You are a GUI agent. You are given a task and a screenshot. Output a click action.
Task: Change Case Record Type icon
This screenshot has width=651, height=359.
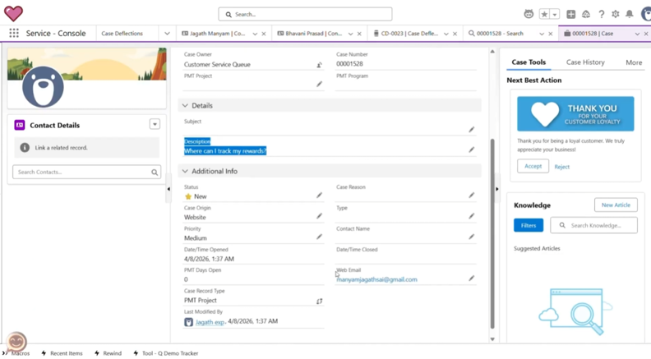click(x=319, y=301)
